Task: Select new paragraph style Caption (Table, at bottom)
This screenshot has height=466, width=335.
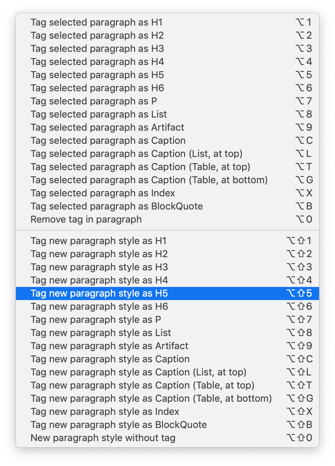Action: 167,398
